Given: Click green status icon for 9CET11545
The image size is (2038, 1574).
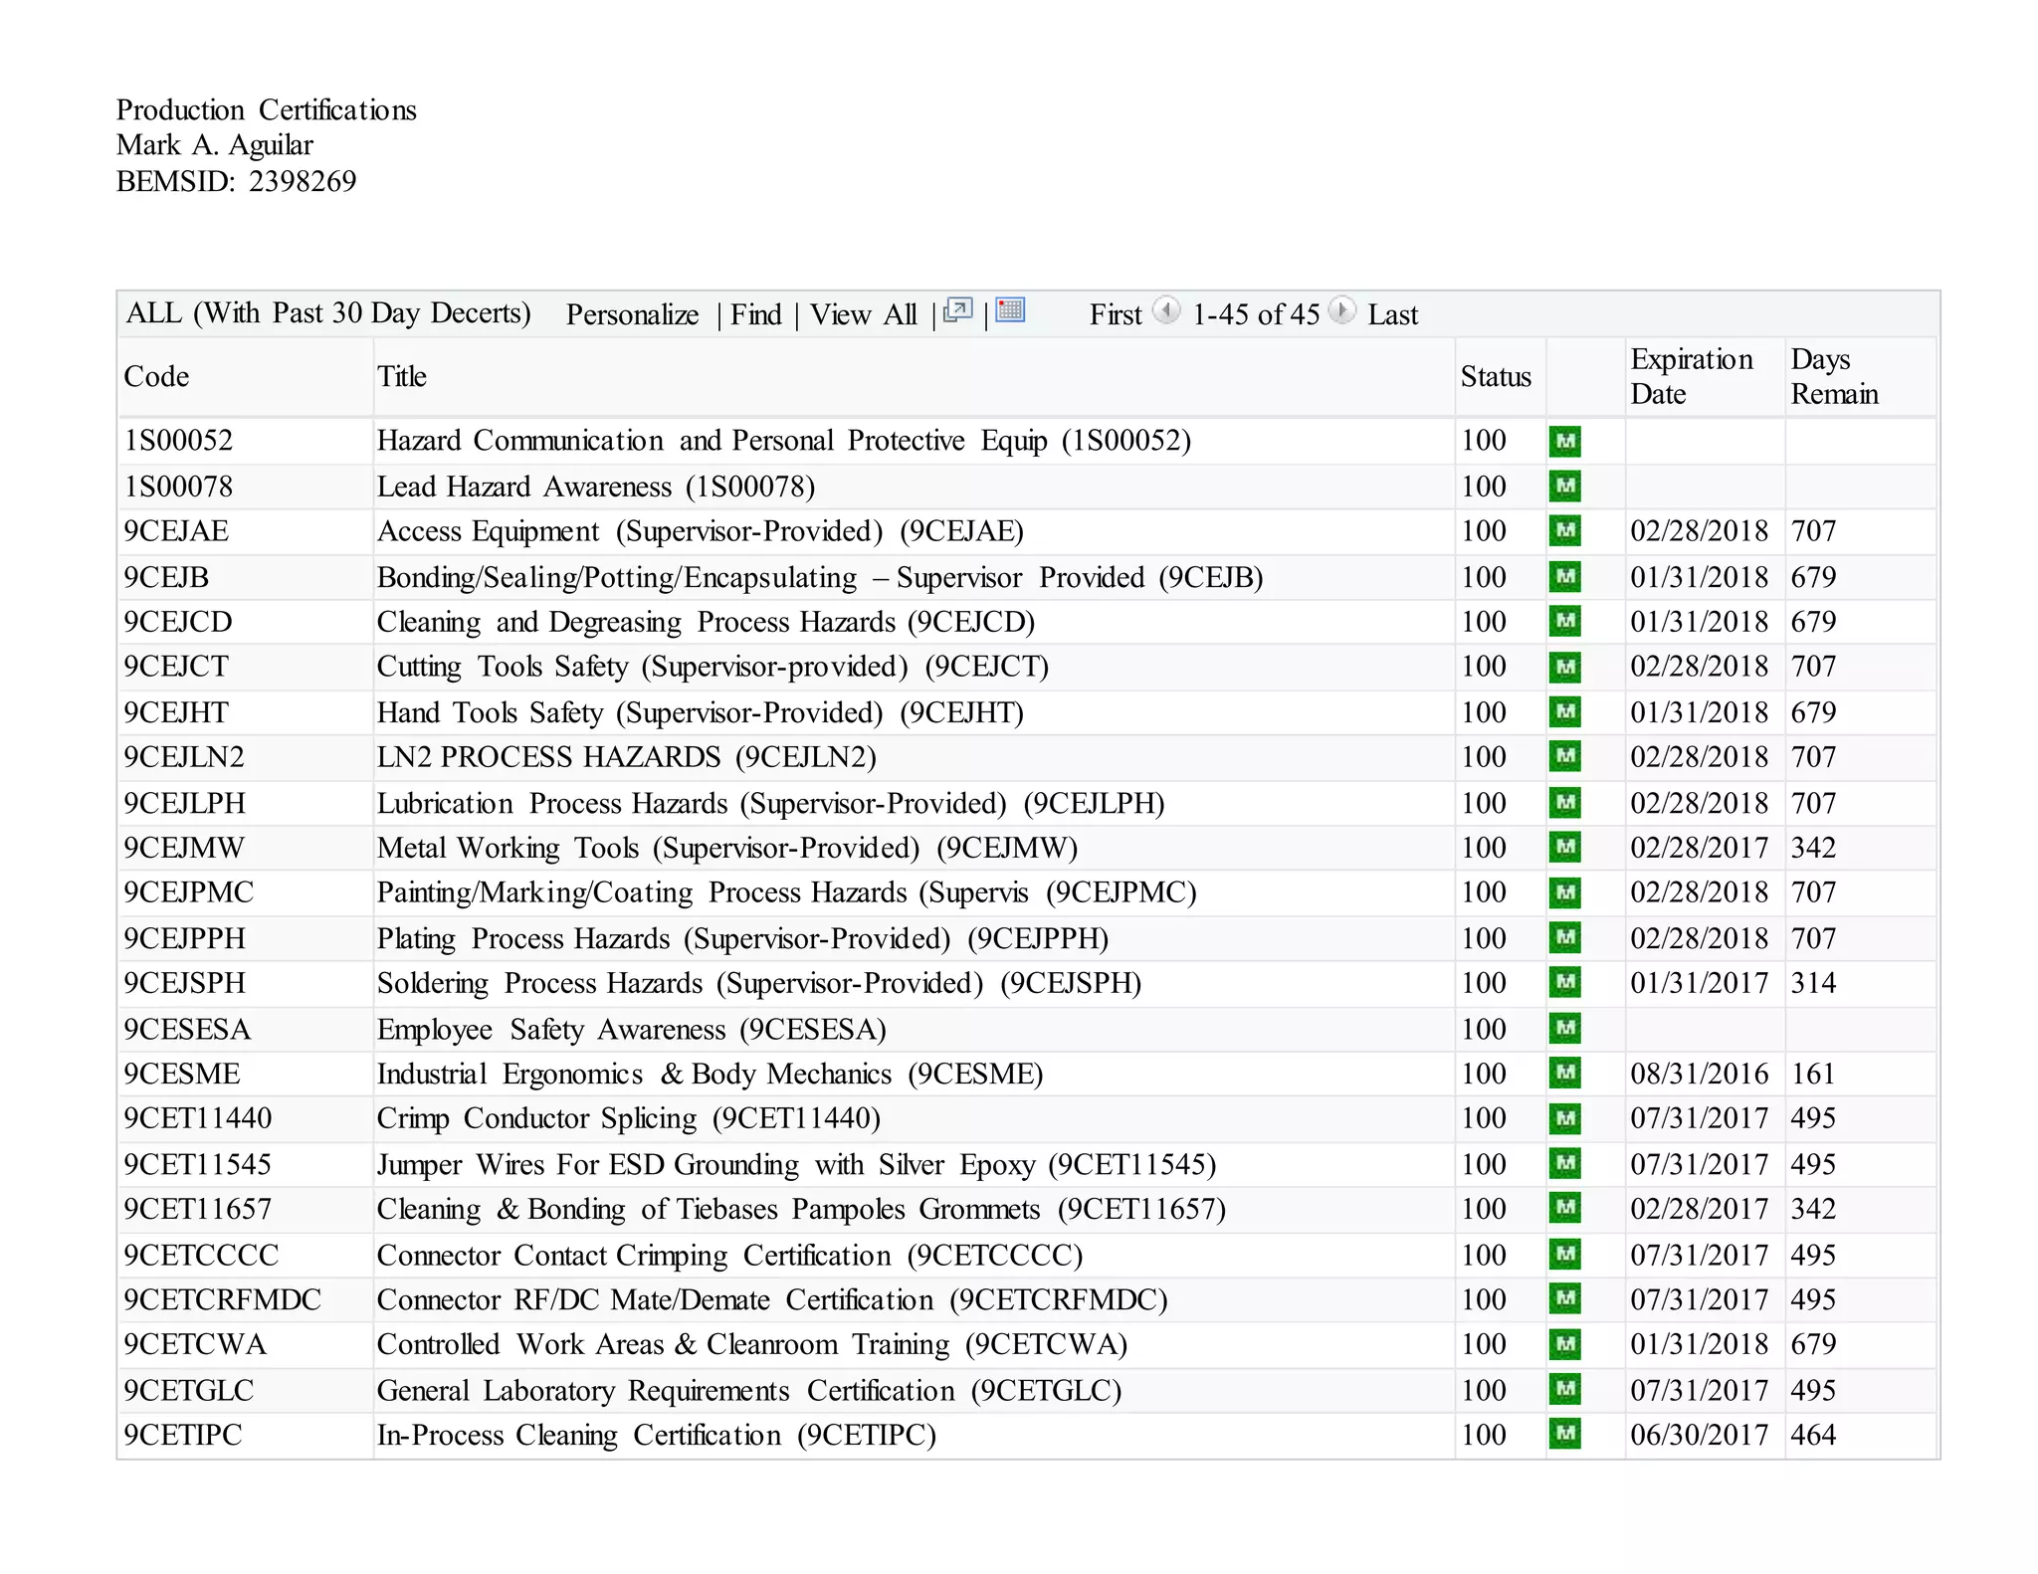Looking at the screenshot, I should (x=1564, y=1164).
